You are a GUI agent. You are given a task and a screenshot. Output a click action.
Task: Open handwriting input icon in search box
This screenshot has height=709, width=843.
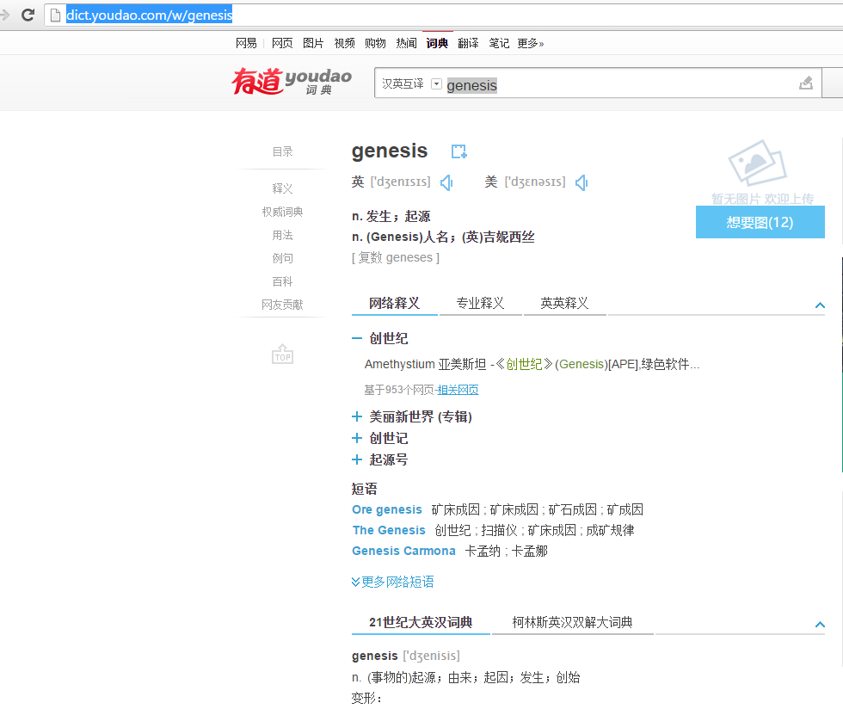tap(805, 83)
